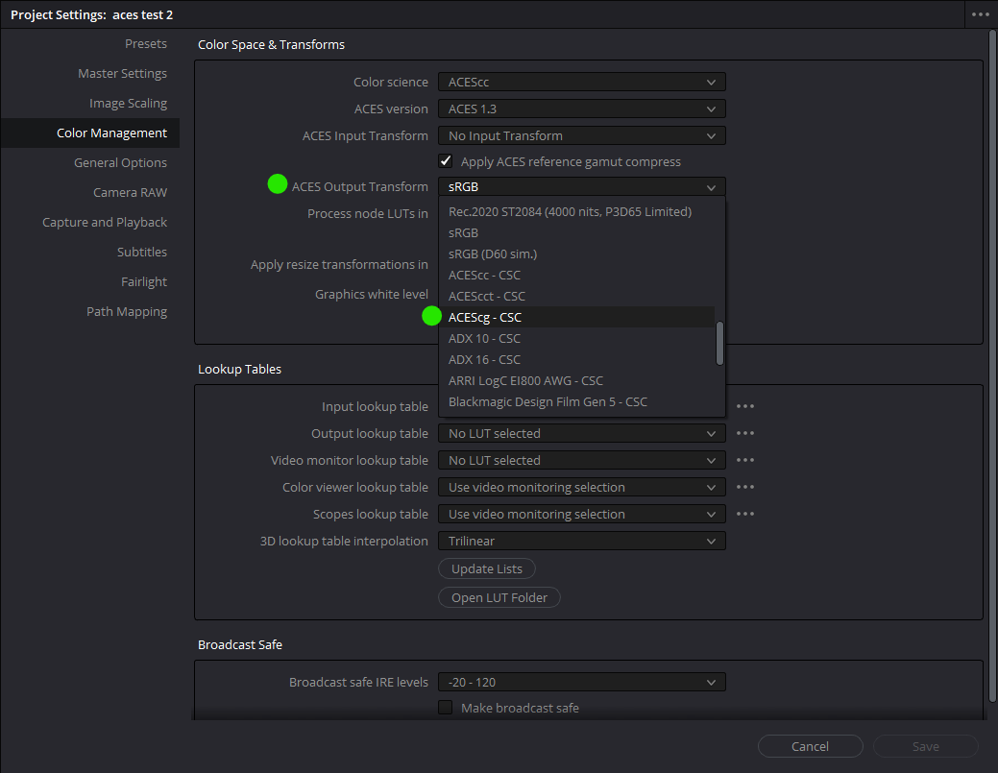
Task: Enable Make broadcast safe checkbox
Action: click(x=446, y=708)
